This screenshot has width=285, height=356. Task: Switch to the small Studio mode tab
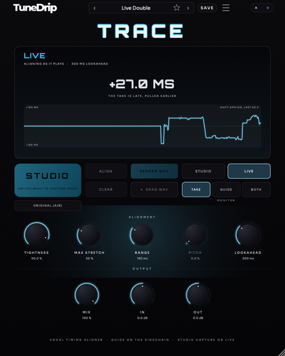203,171
